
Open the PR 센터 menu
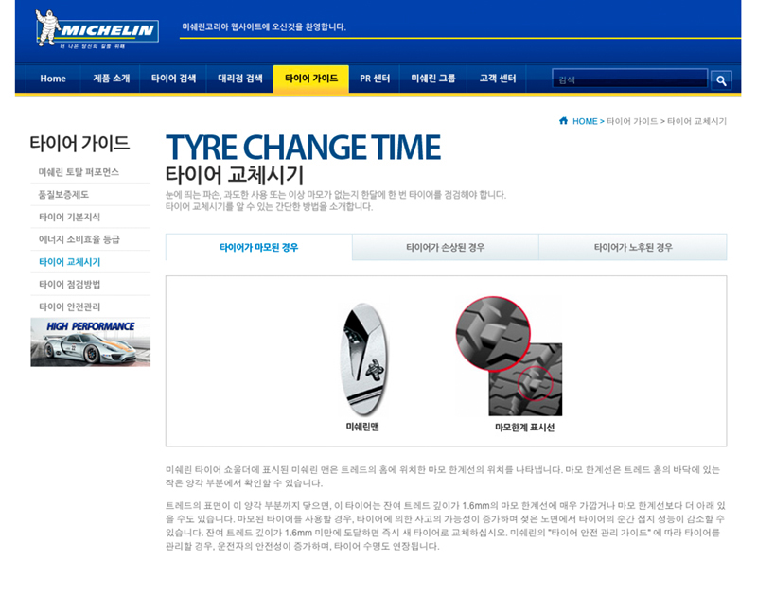pos(375,79)
